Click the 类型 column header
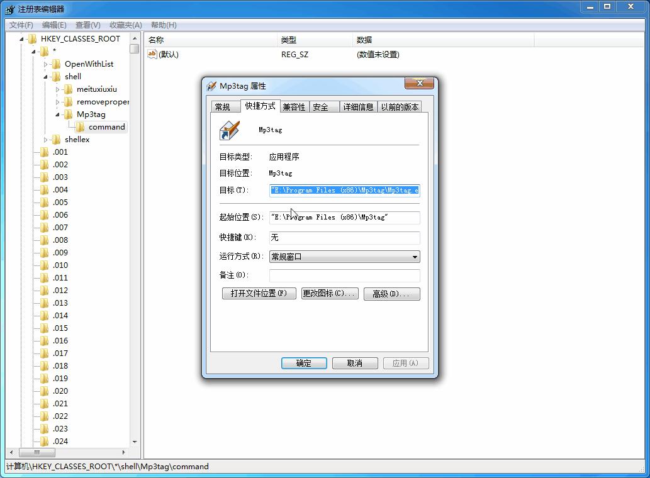This screenshot has height=478, width=650. [315, 40]
